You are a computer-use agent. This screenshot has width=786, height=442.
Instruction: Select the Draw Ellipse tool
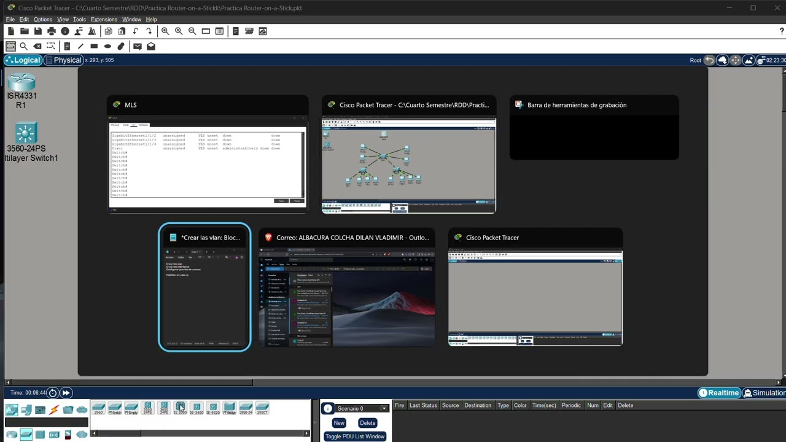107,46
